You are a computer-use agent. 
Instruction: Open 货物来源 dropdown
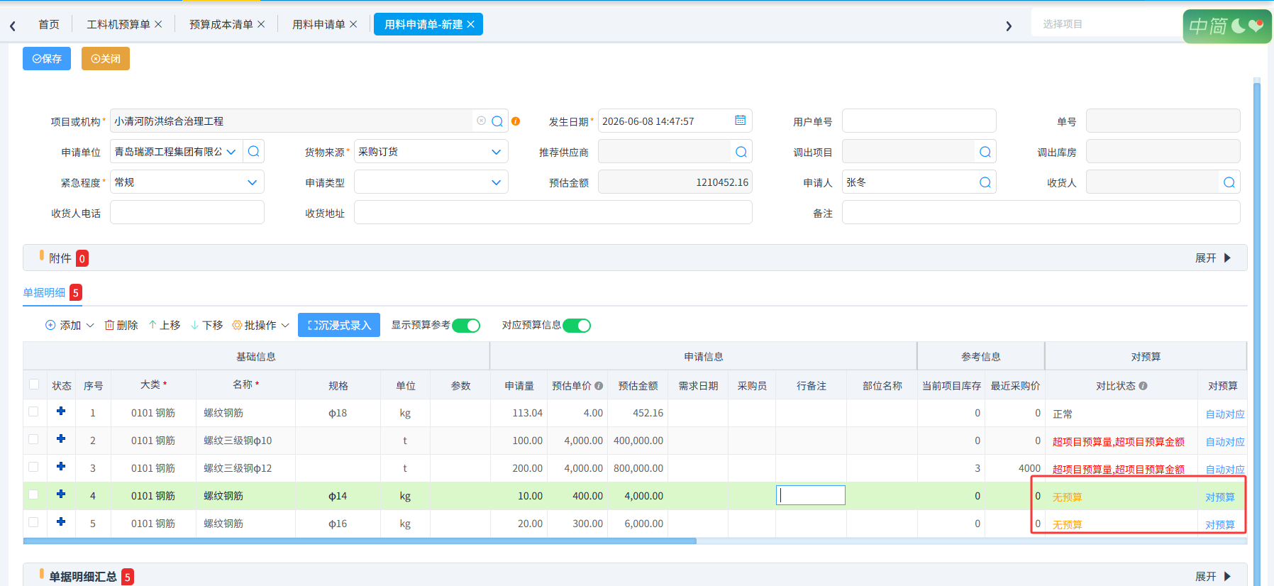pyautogui.click(x=497, y=152)
